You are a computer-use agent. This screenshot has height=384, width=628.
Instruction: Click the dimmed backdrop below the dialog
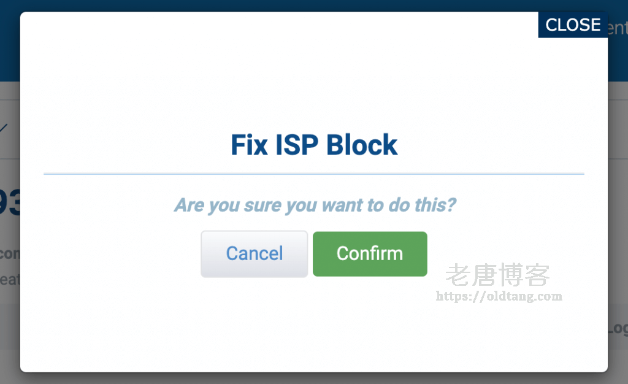314,378
